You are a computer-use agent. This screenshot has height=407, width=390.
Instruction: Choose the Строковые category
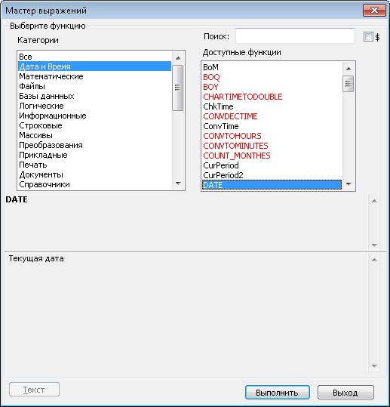click(94, 125)
